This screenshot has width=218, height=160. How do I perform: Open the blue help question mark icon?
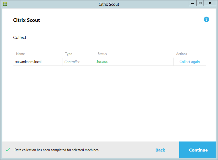pyautogui.click(x=206, y=19)
